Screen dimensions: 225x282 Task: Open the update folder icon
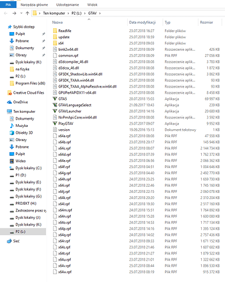tap(55, 37)
